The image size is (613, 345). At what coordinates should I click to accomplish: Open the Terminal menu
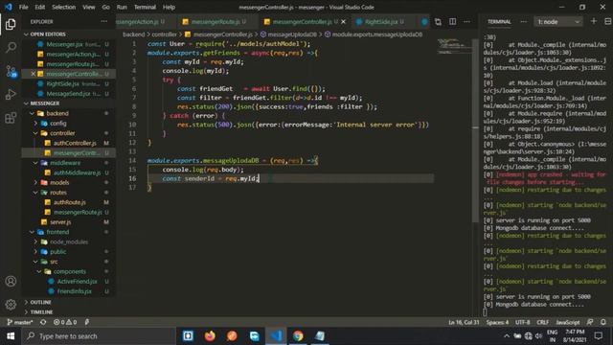click(145, 7)
